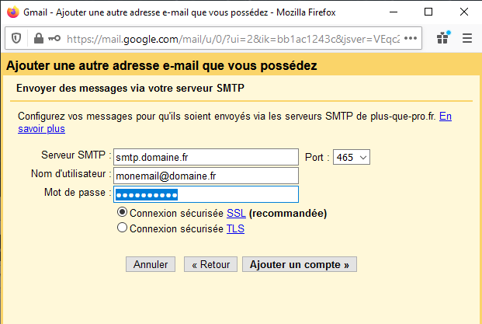Image resolution: width=482 pixels, height=324 pixels.
Task: Click the tracking protection shield icon
Action: tap(16, 39)
